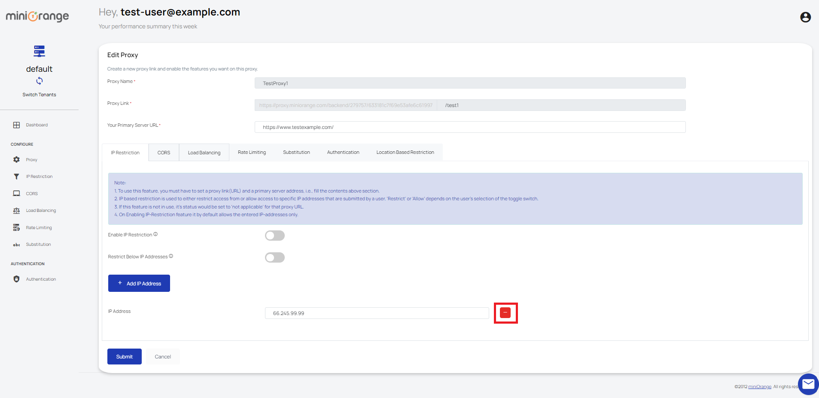Open the Location Based Restriction tab
819x398 pixels.
(x=405, y=152)
